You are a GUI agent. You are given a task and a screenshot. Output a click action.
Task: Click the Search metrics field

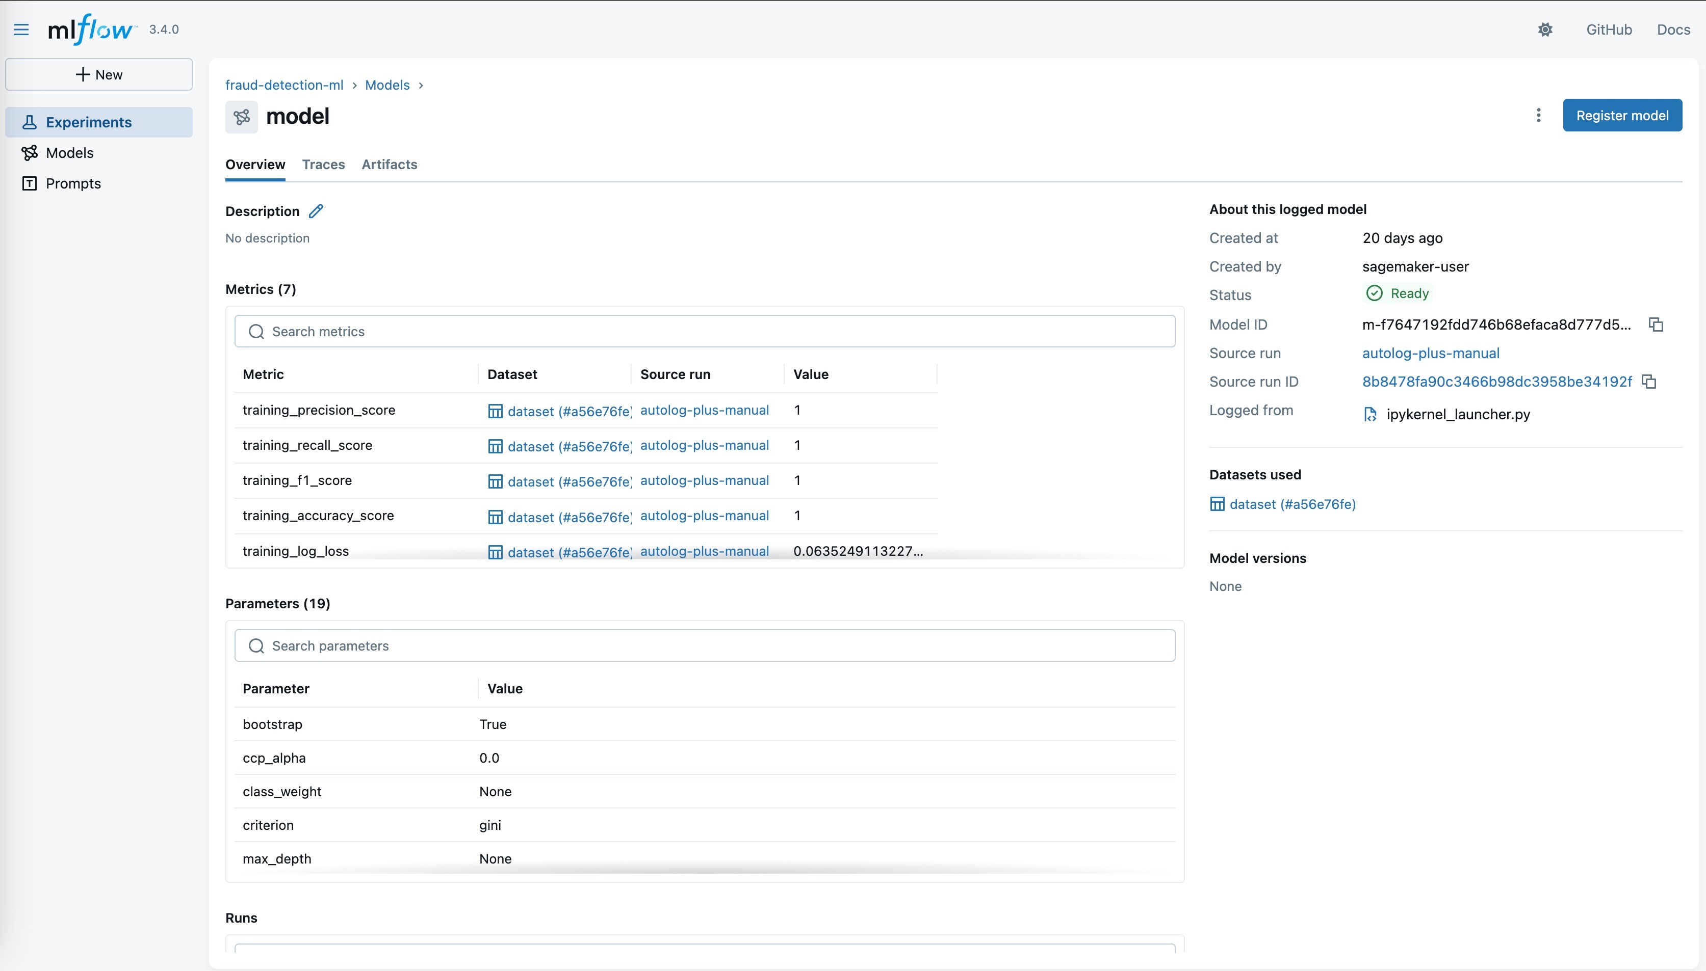704,332
